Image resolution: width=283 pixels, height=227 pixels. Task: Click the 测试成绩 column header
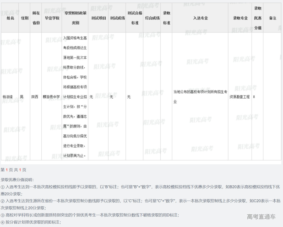tap(117, 18)
